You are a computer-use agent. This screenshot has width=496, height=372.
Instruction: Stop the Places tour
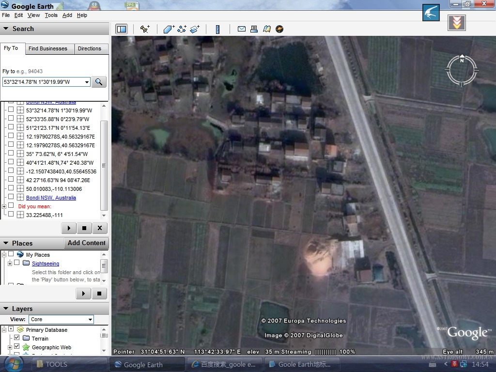99,293
